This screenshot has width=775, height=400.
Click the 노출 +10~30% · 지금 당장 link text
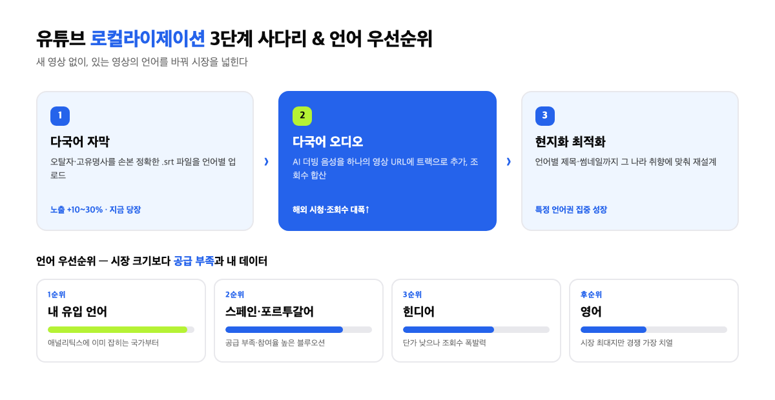96,210
